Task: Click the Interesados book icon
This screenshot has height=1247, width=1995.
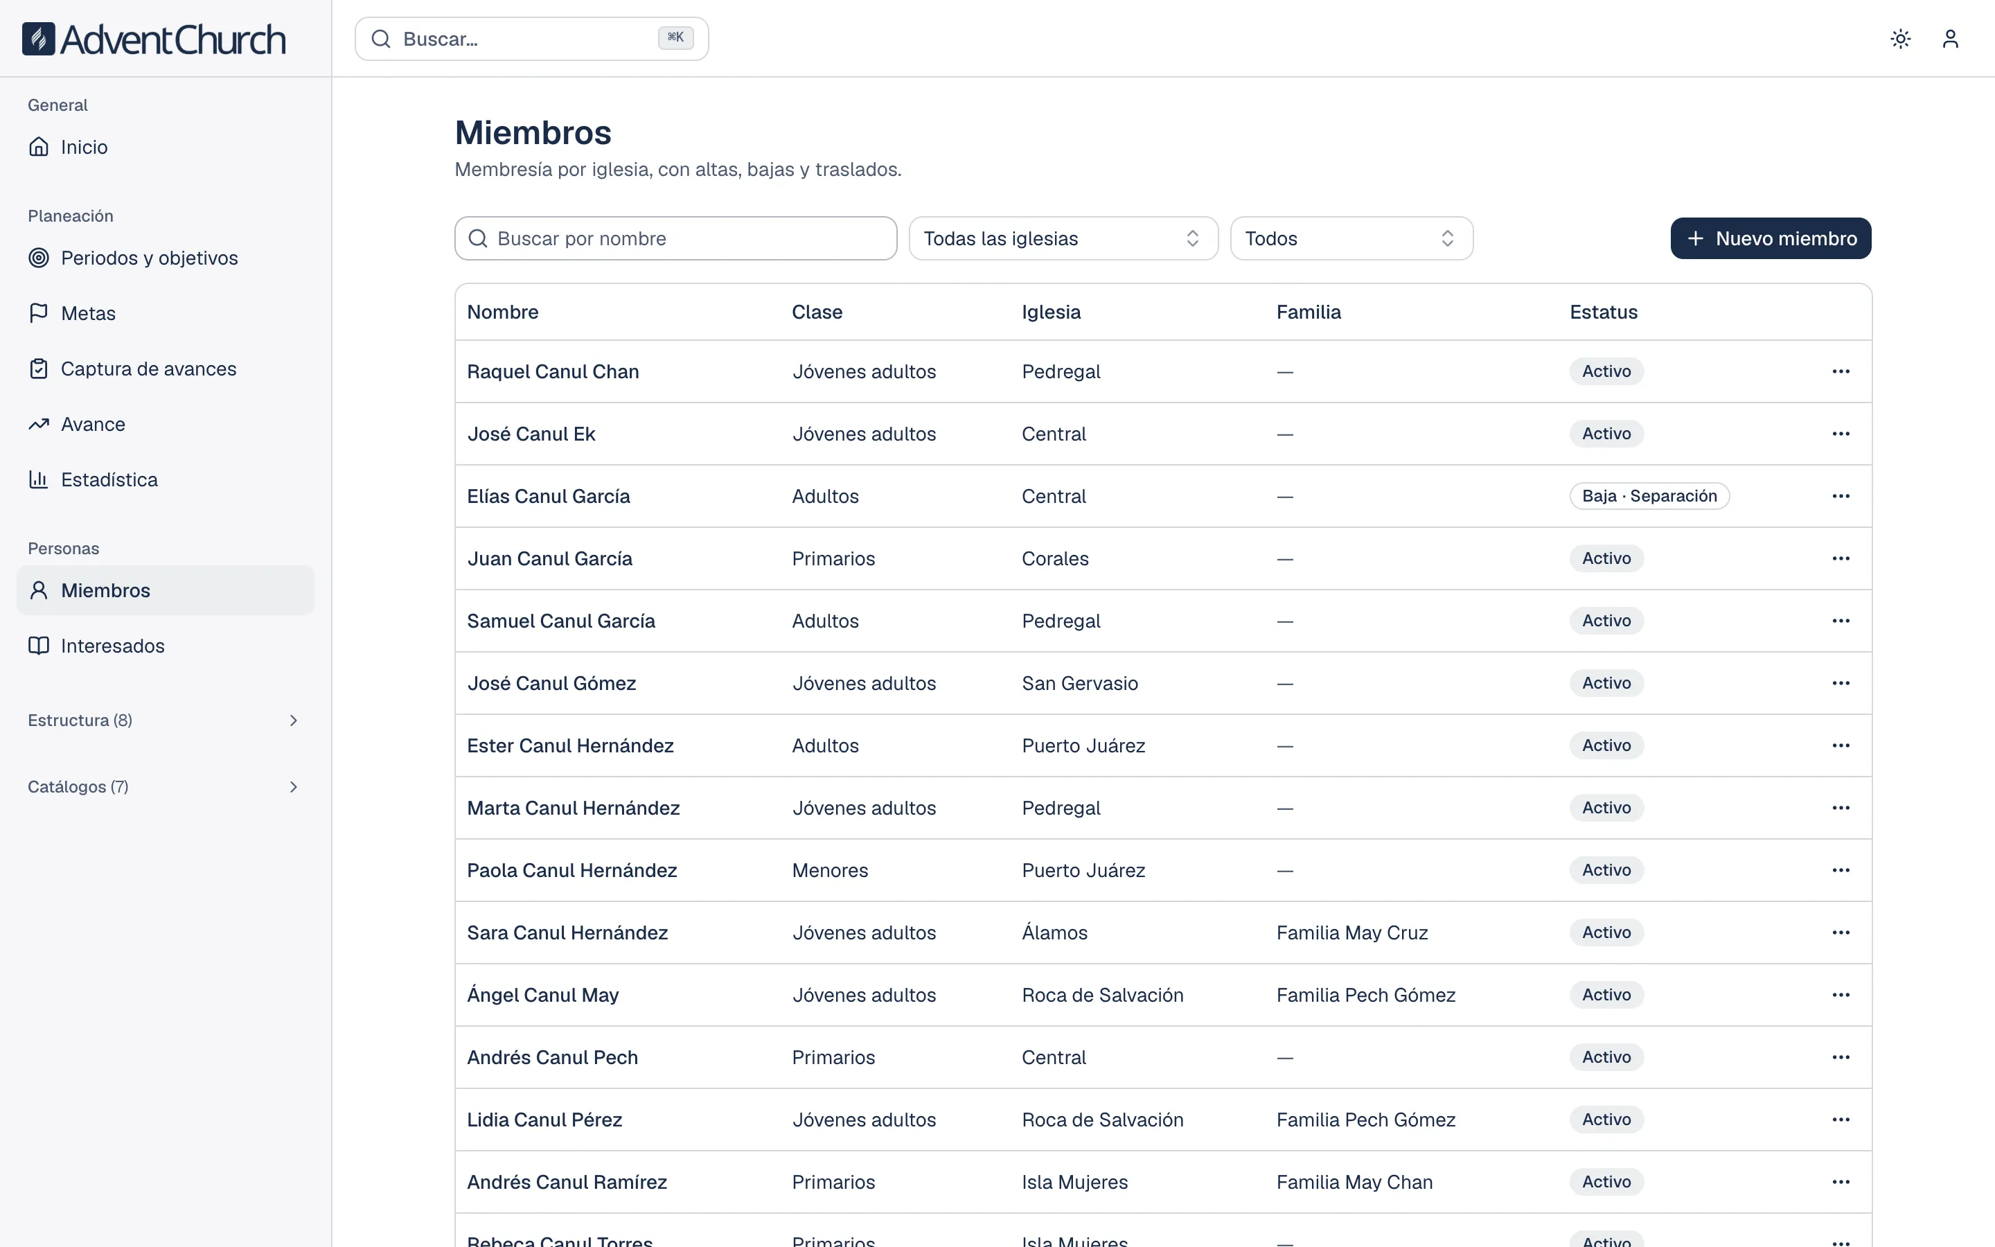Action: point(39,646)
